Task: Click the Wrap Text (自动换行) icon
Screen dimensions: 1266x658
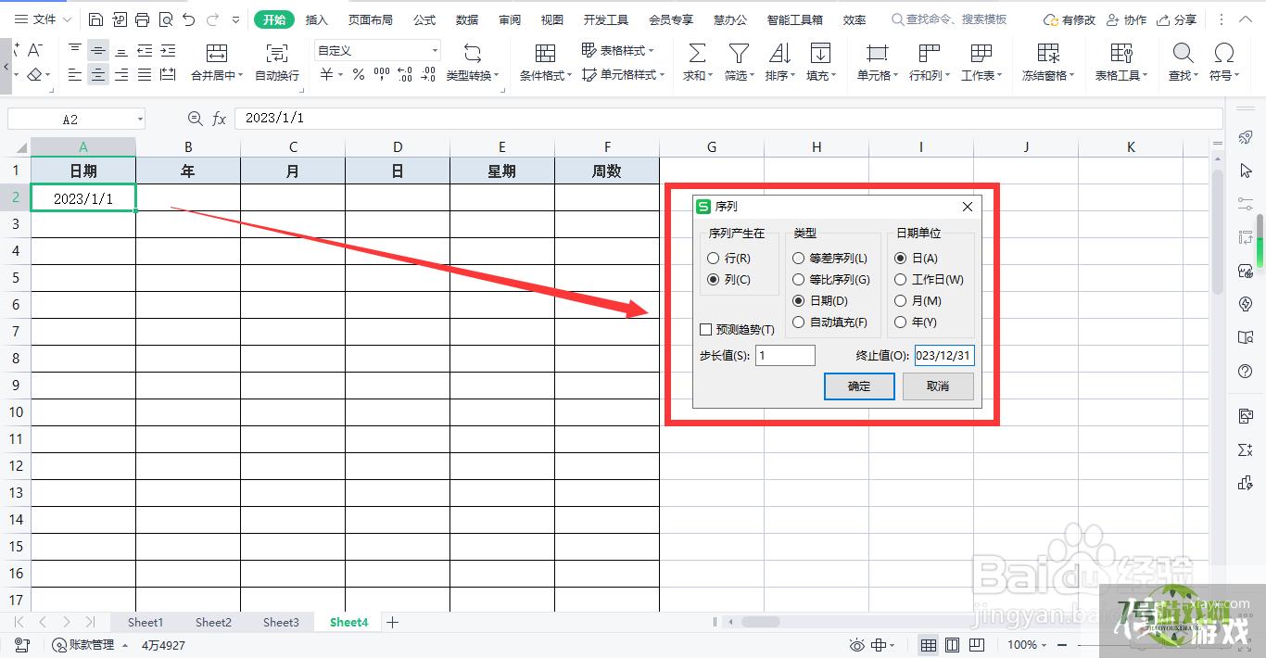Action: (276, 54)
